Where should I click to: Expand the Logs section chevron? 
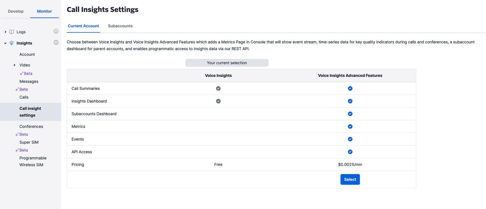pos(5,32)
